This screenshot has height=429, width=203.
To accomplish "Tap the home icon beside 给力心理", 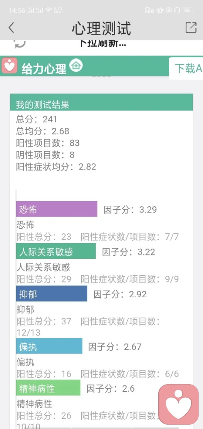I will tap(76, 66).
